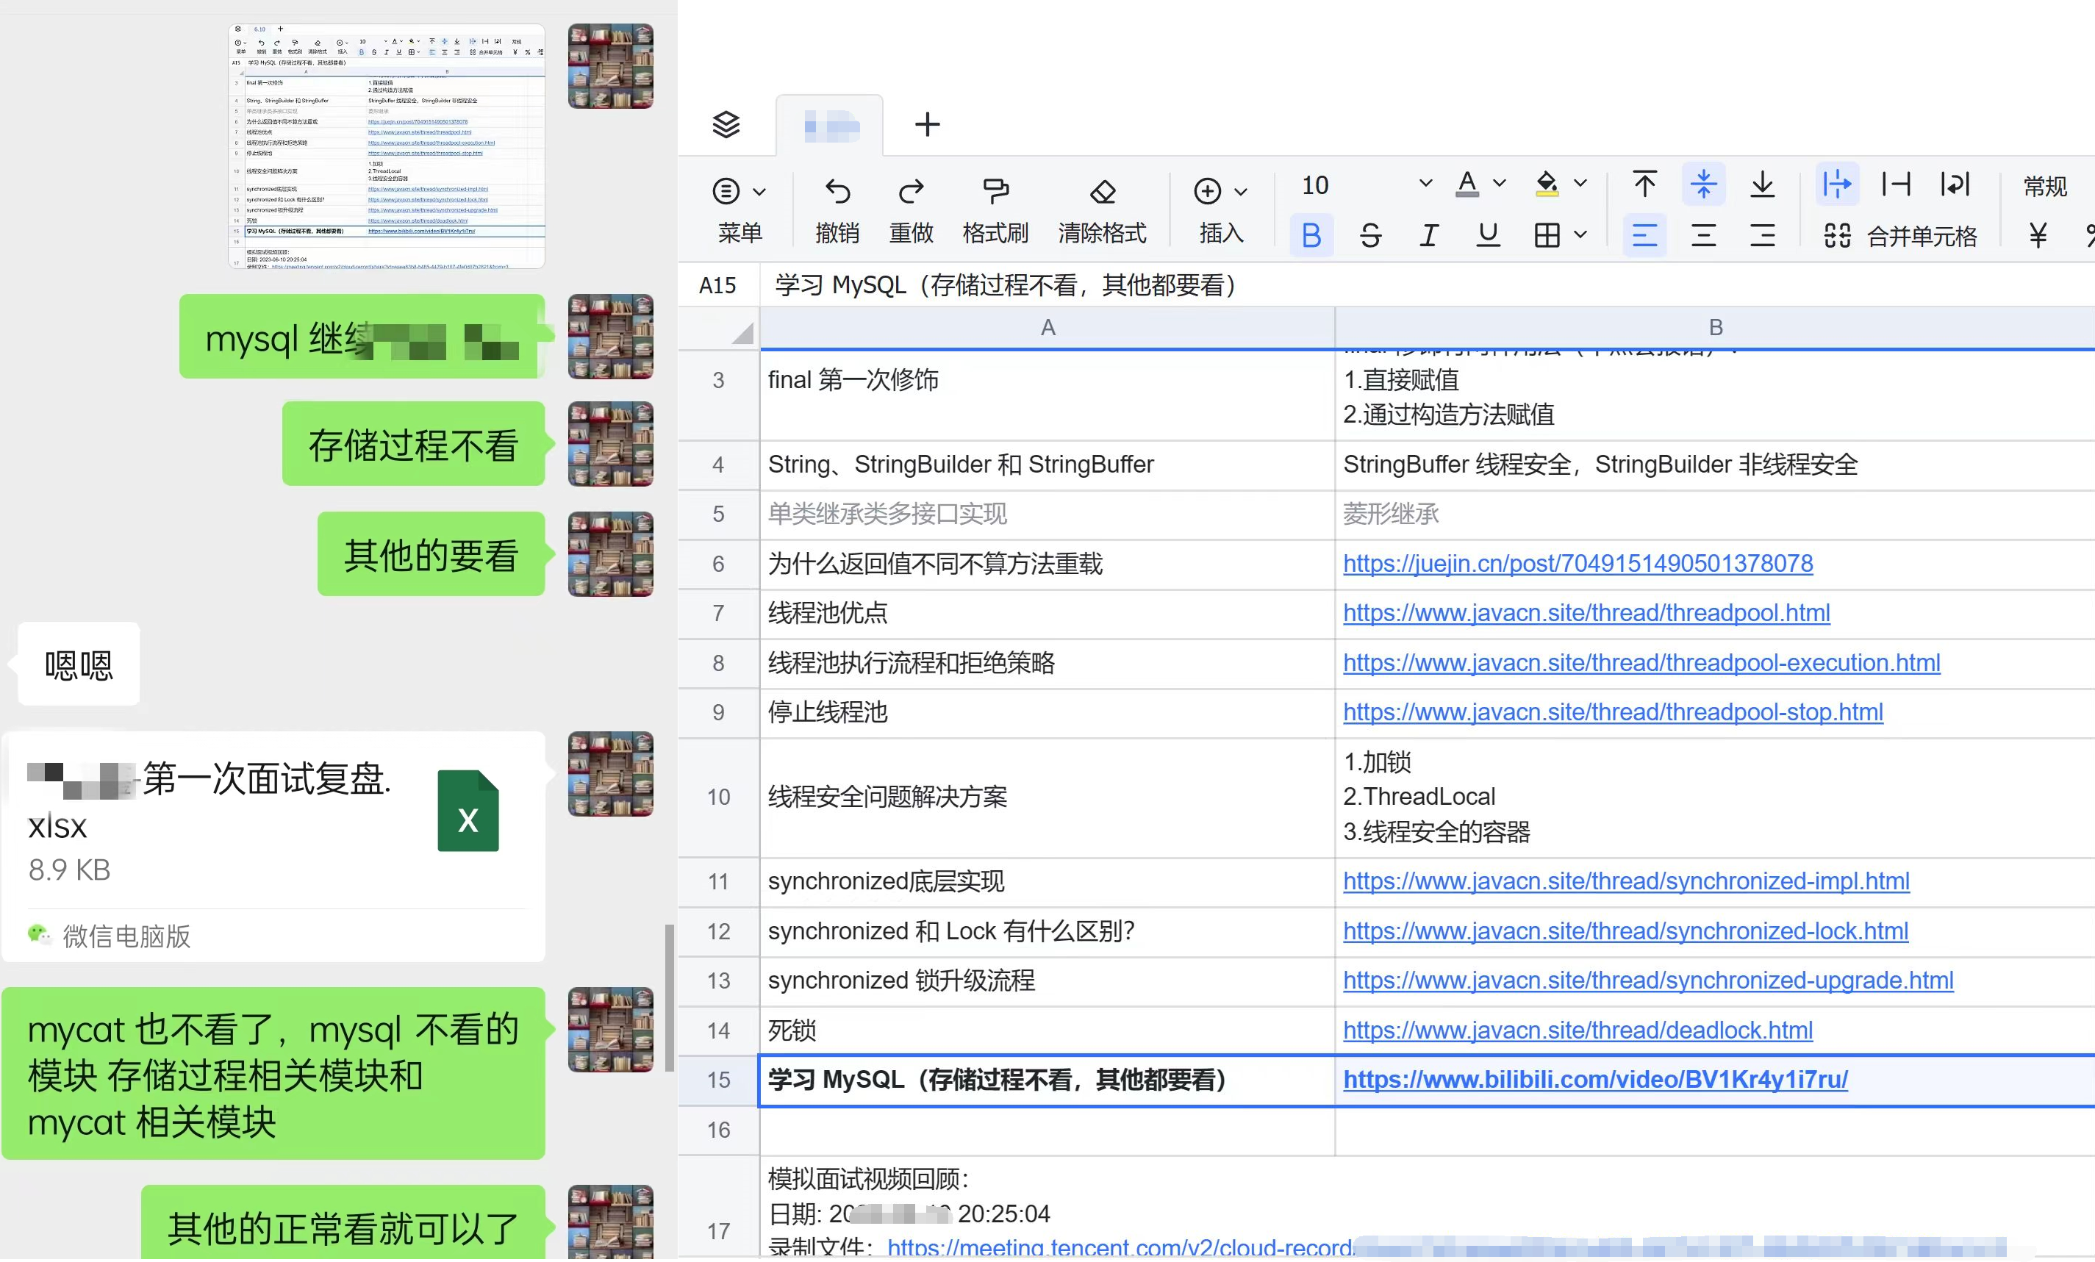Align cell content to bottom

(1763, 184)
